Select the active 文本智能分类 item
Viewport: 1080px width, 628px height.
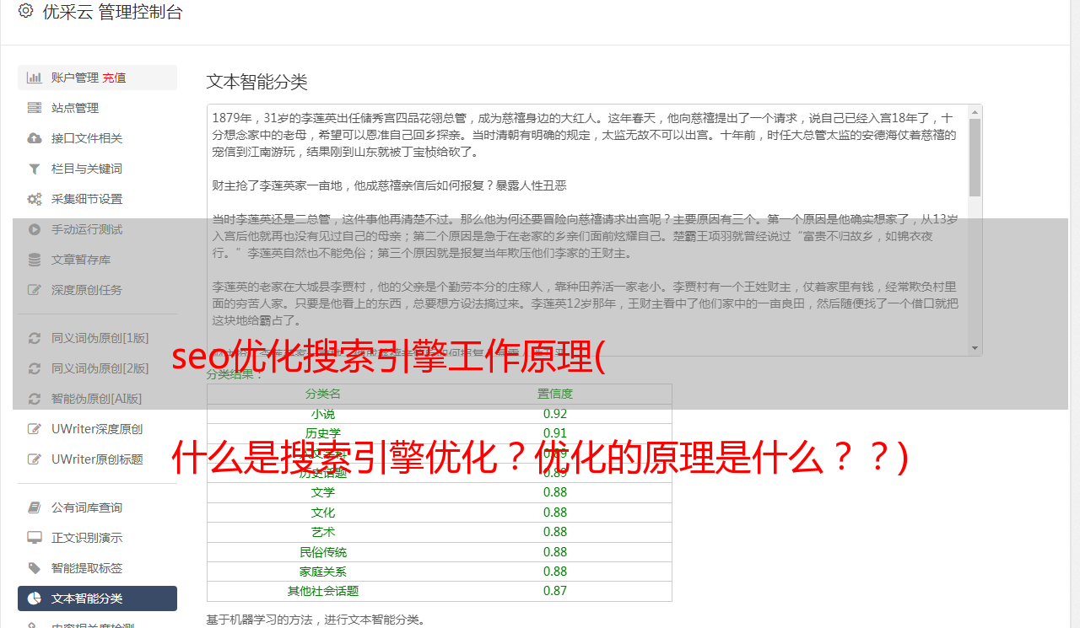click(x=97, y=598)
